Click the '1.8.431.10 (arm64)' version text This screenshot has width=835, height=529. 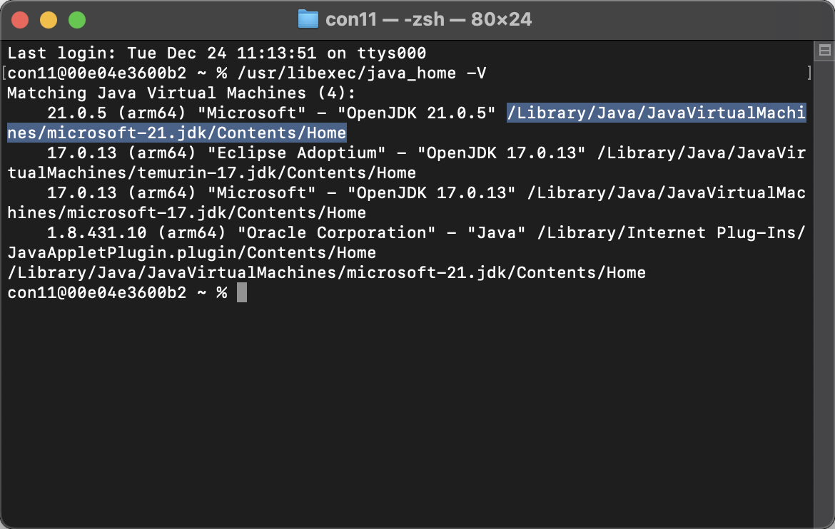click(136, 232)
